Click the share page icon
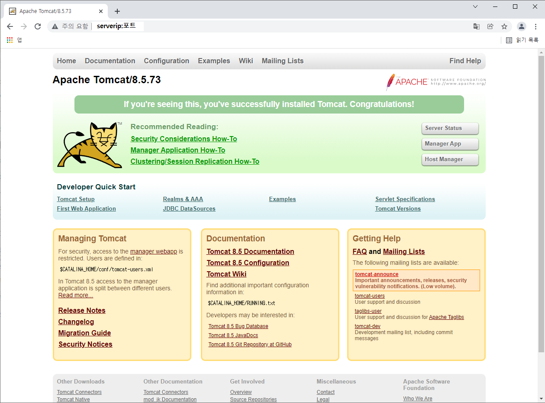 tap(490, 26)
